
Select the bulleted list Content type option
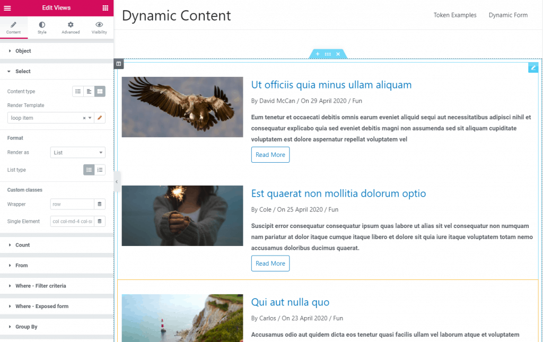tap(78, 91)
